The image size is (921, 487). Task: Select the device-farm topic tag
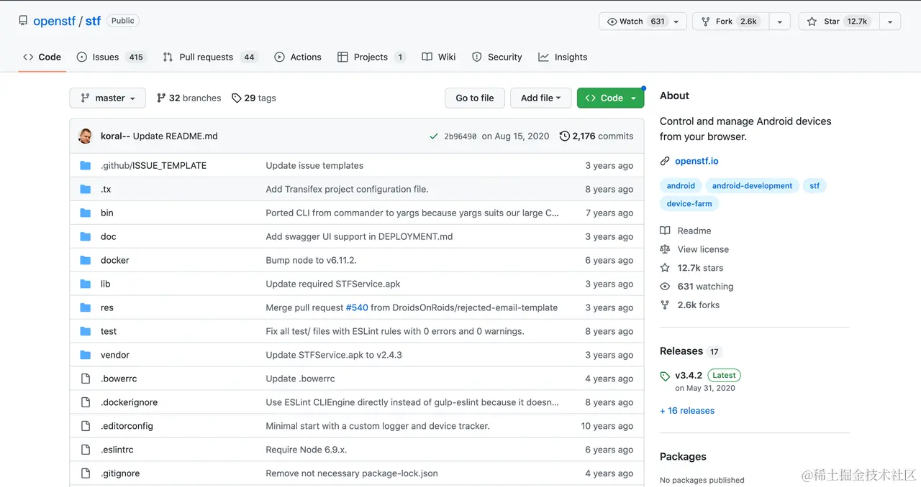click(689, 203)
